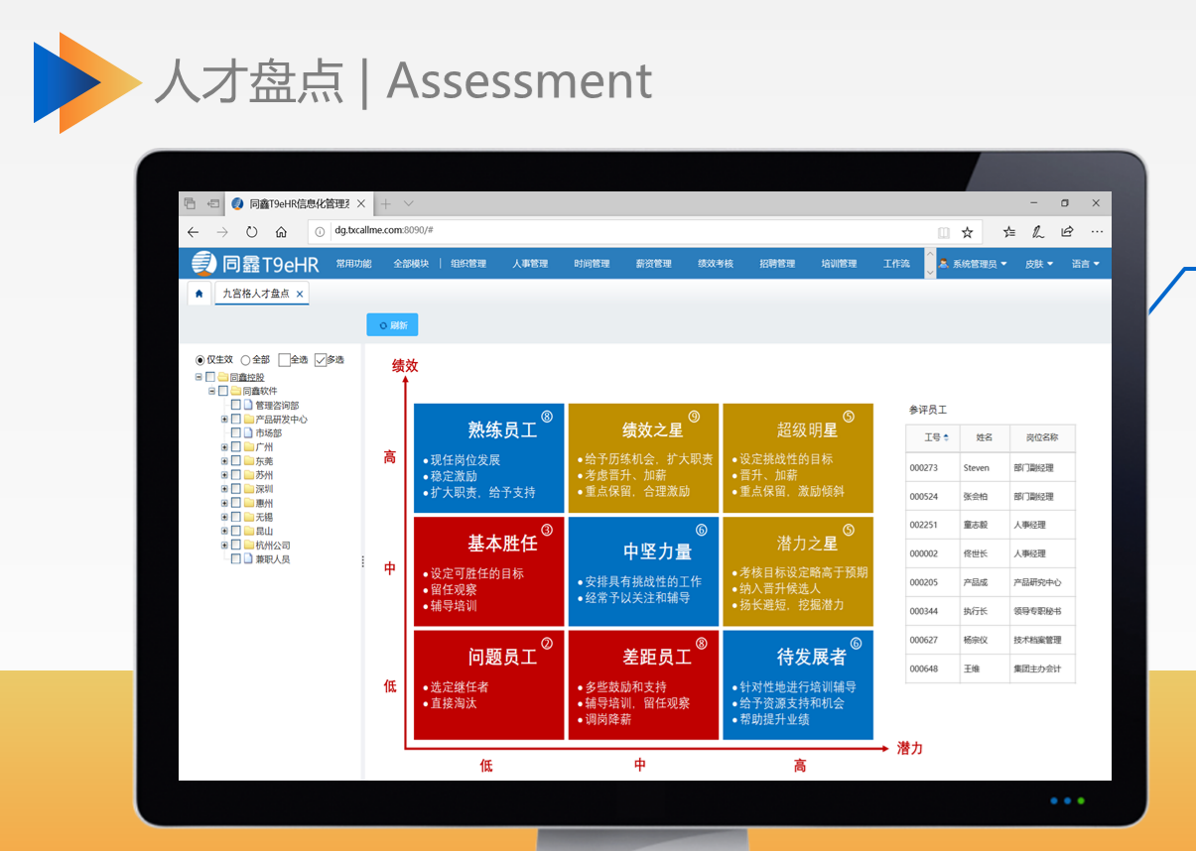Image resolution: width=1196 pixels, height=851 pixels.
Task: Check the checkbox next to 广州
Action: click(x=234, y=447)
